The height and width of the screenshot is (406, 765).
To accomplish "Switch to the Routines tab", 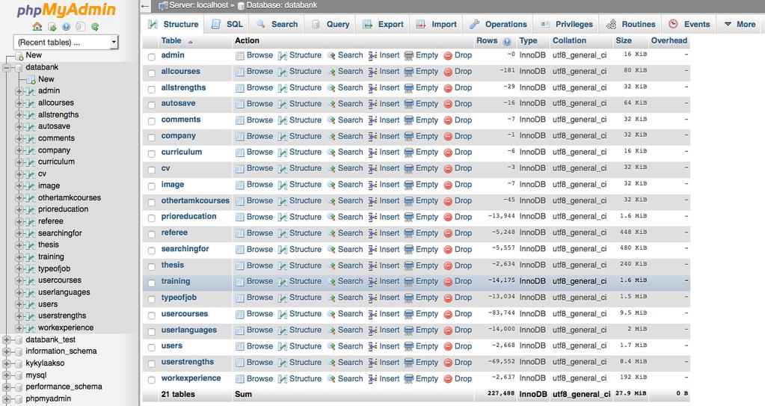I will coord(630,25).
